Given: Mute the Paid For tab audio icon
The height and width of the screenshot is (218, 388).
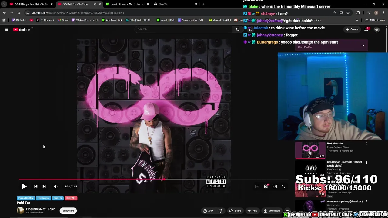Looking at the screenshot, I should pyautogui.click(x=95, y=4).
